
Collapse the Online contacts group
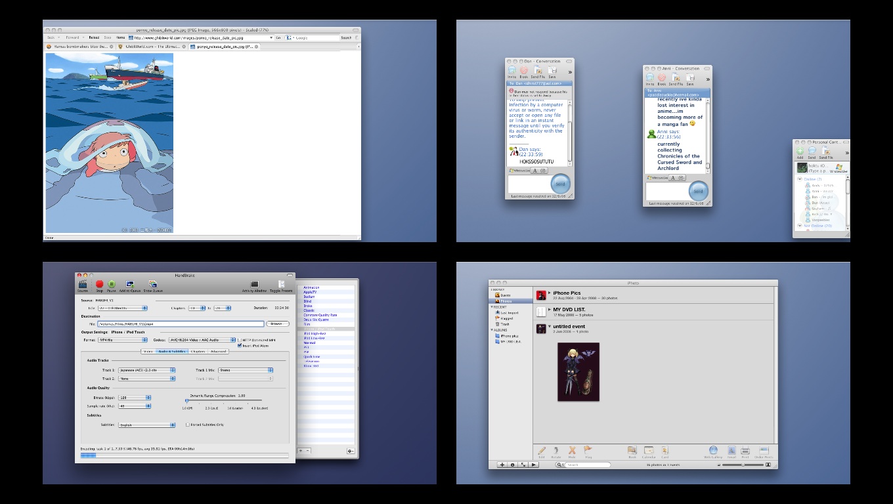(x=800, y=179)
